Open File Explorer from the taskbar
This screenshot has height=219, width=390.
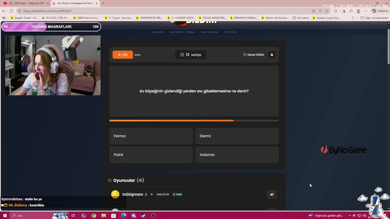tap(104, 216)
